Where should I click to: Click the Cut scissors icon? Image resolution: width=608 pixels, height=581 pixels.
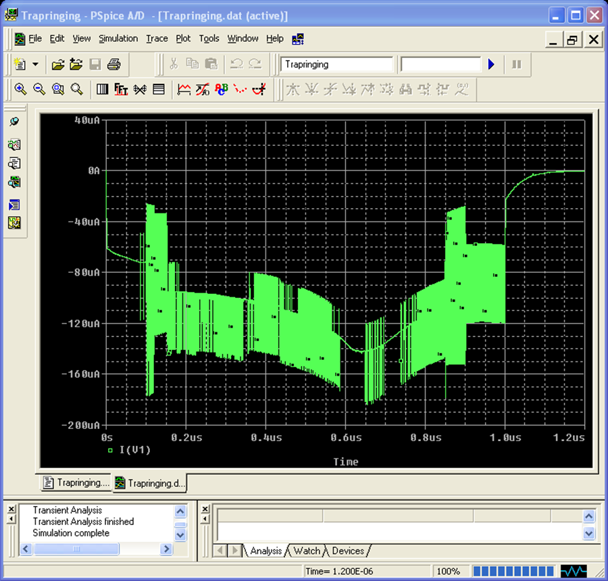[174, 64]
